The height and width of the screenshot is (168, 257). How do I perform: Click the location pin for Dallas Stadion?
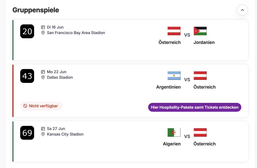43,77
